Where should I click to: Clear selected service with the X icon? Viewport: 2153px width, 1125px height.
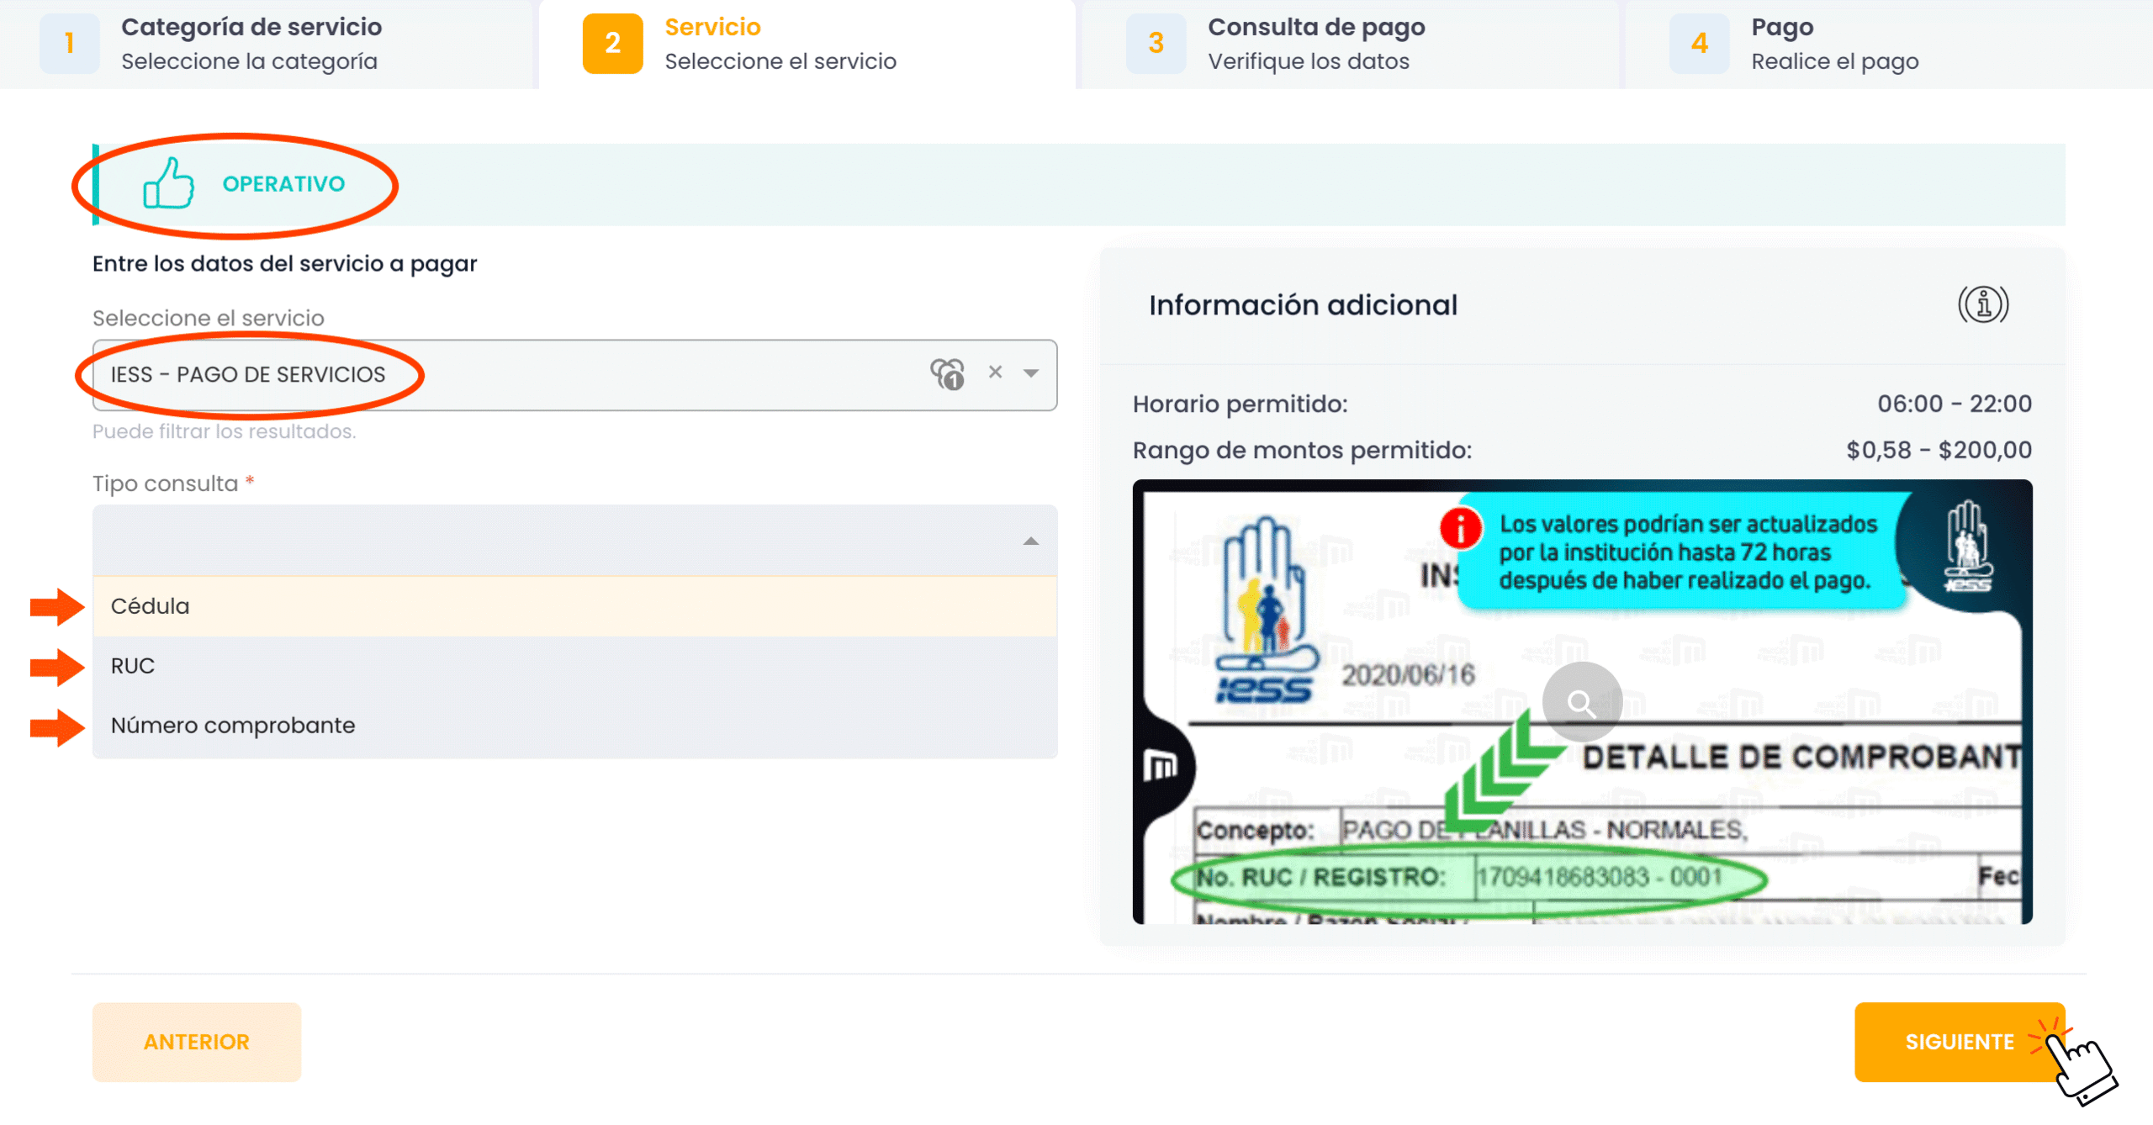[x=995, y=372]
